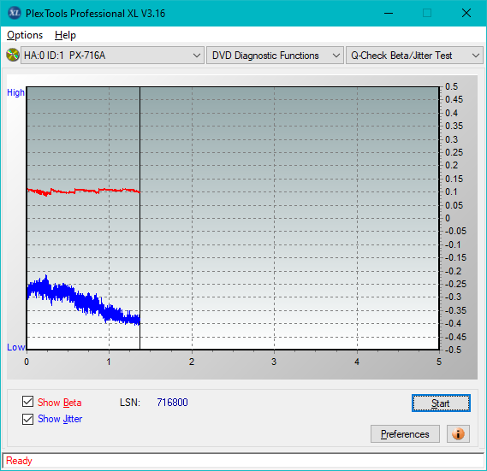This screenshot has height=471, width=487.
Task: Click the blue jitter curve on the graph
Action: click(x=83, y=299)
